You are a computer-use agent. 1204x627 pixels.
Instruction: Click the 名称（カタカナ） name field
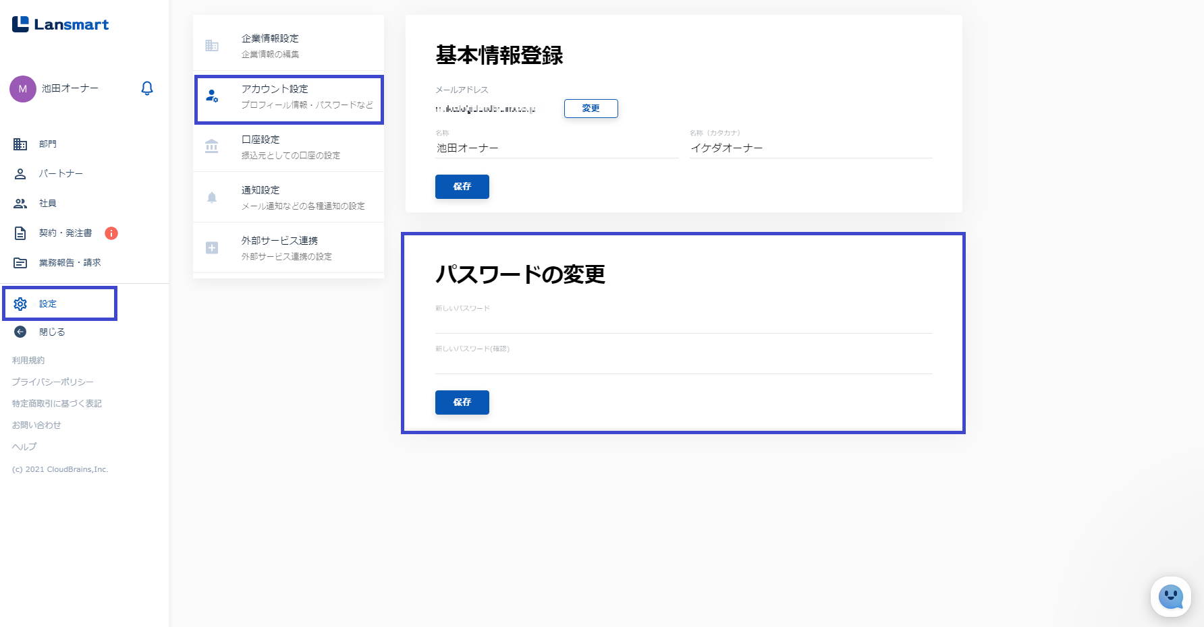[x=811, y=148]
